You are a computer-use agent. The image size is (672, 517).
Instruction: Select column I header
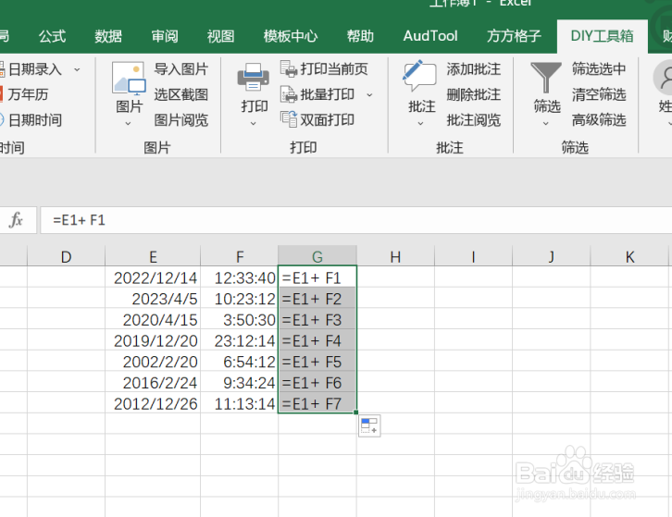[473, 256]
